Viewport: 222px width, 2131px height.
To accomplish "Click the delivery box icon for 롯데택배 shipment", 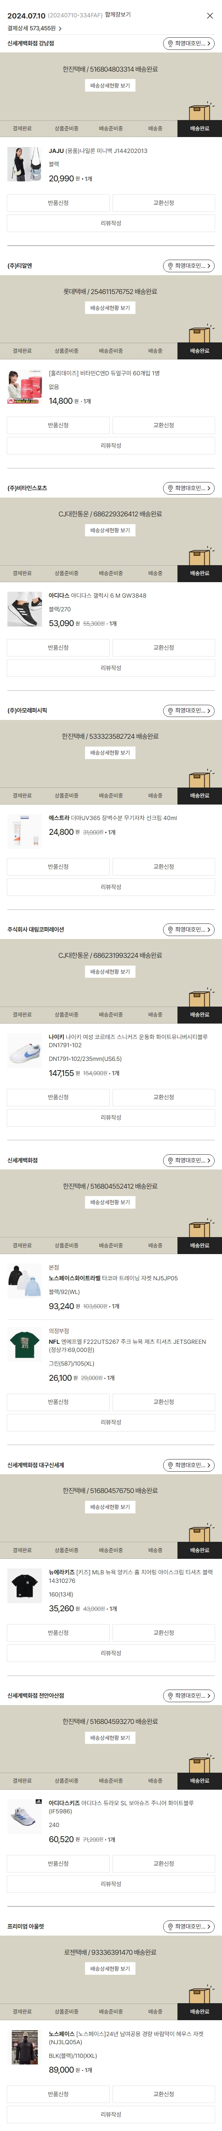I will click(199, 335).
